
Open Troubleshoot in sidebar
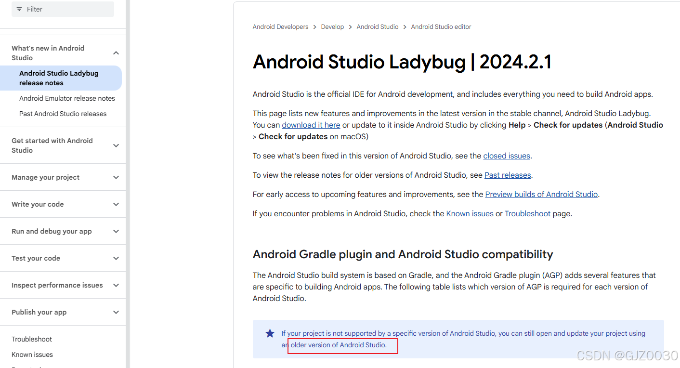click(x=32, y=339)
